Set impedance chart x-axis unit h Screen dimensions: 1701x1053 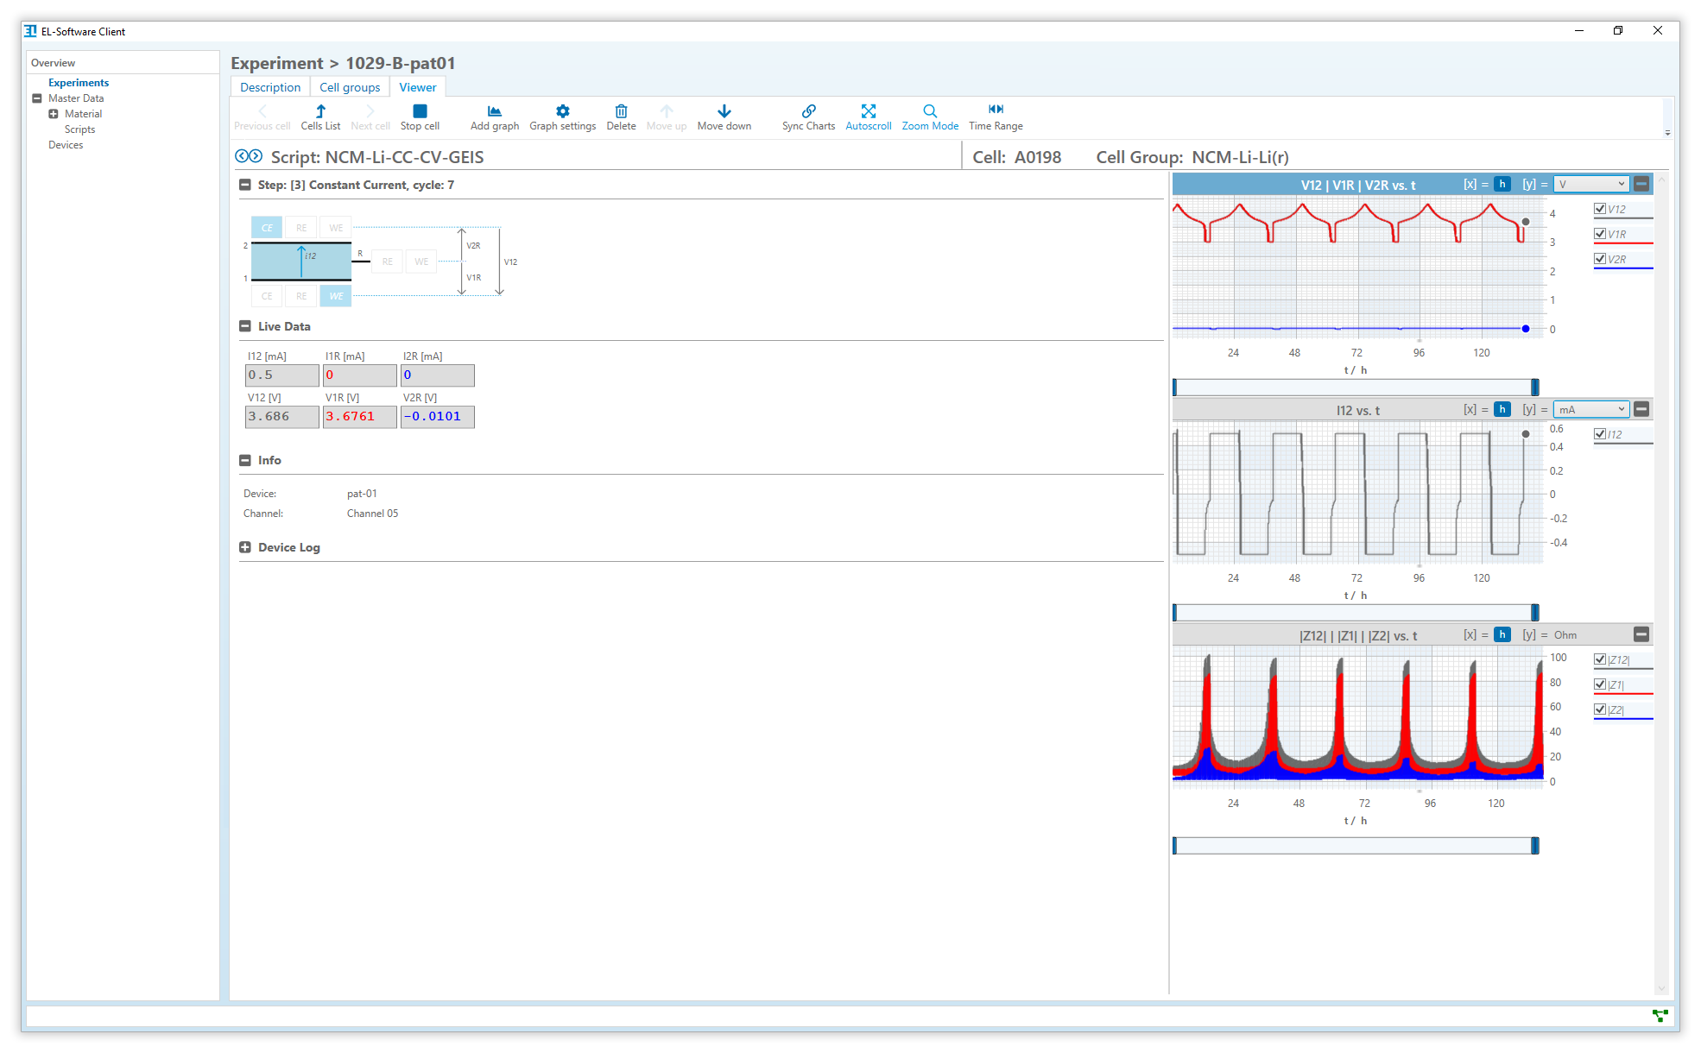pos(1502,634)
